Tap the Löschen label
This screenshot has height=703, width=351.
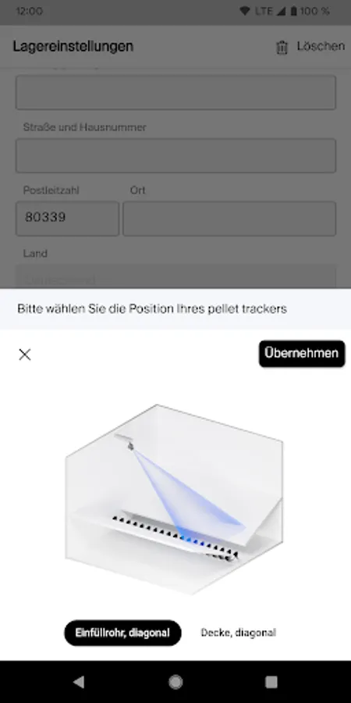point(321,46)
